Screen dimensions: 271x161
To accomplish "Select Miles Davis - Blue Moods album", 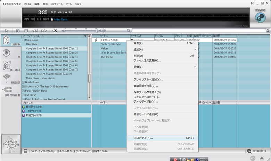I will [40, 78].
